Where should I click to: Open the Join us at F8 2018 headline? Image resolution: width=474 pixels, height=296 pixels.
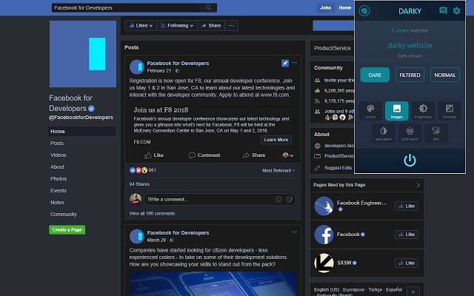coord(161,110)
